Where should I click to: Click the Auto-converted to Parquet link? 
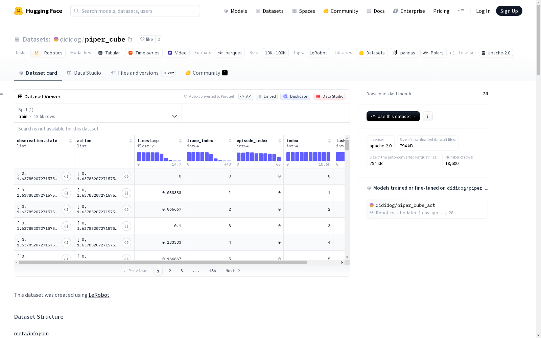(x=211, y=96)
